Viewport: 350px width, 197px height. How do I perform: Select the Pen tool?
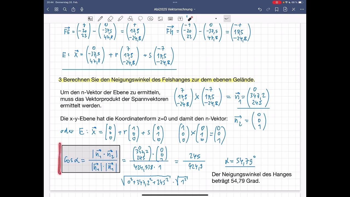click(x=100, y=19)
